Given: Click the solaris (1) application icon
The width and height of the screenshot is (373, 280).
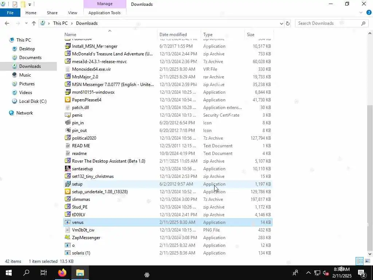Looking at the screenshot, I should (68, 253).
